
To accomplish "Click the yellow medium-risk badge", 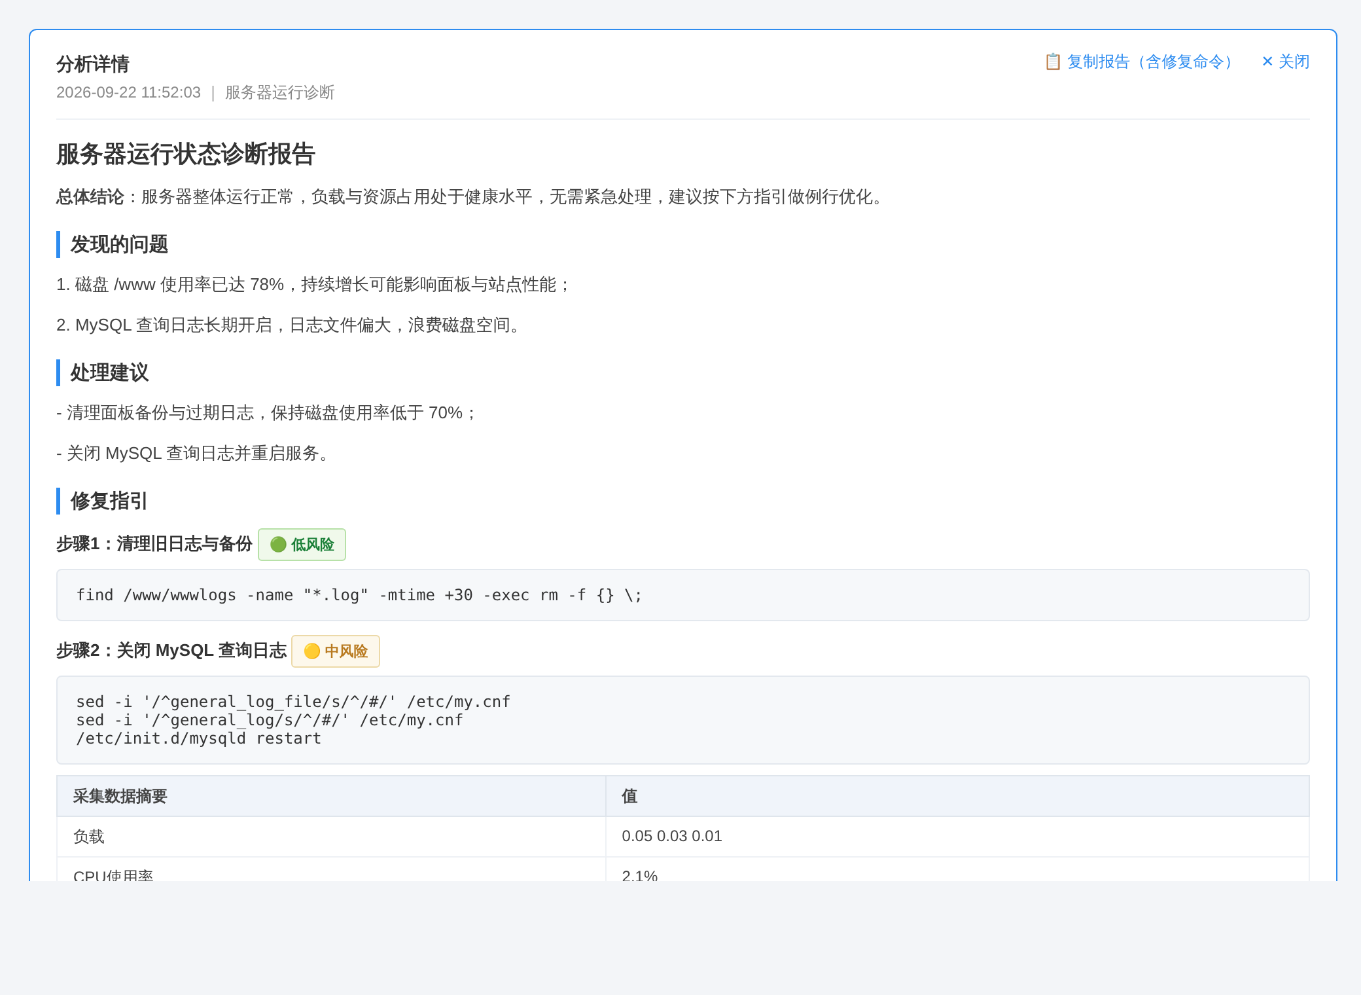I will tap(336, 651).
